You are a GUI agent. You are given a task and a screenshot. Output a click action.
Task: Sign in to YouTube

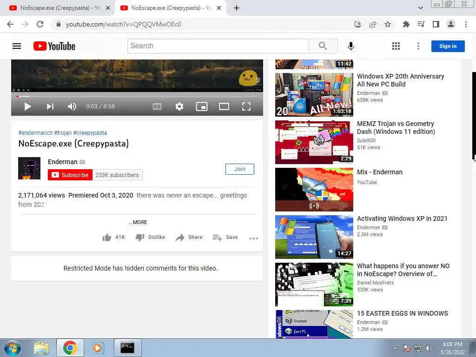click(x=448, y=46)
